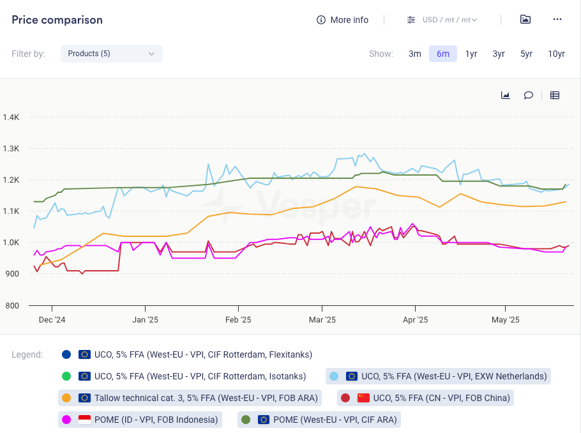Switch to the 10yr time range
581x433 pixels.
[556, 54]
